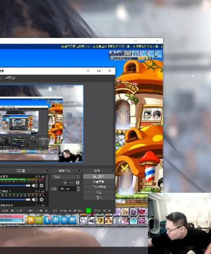Click the green status square in OBS status bar
Image resolution: width=211 pixels, height=254 pixels.
(x=89, y=210)
